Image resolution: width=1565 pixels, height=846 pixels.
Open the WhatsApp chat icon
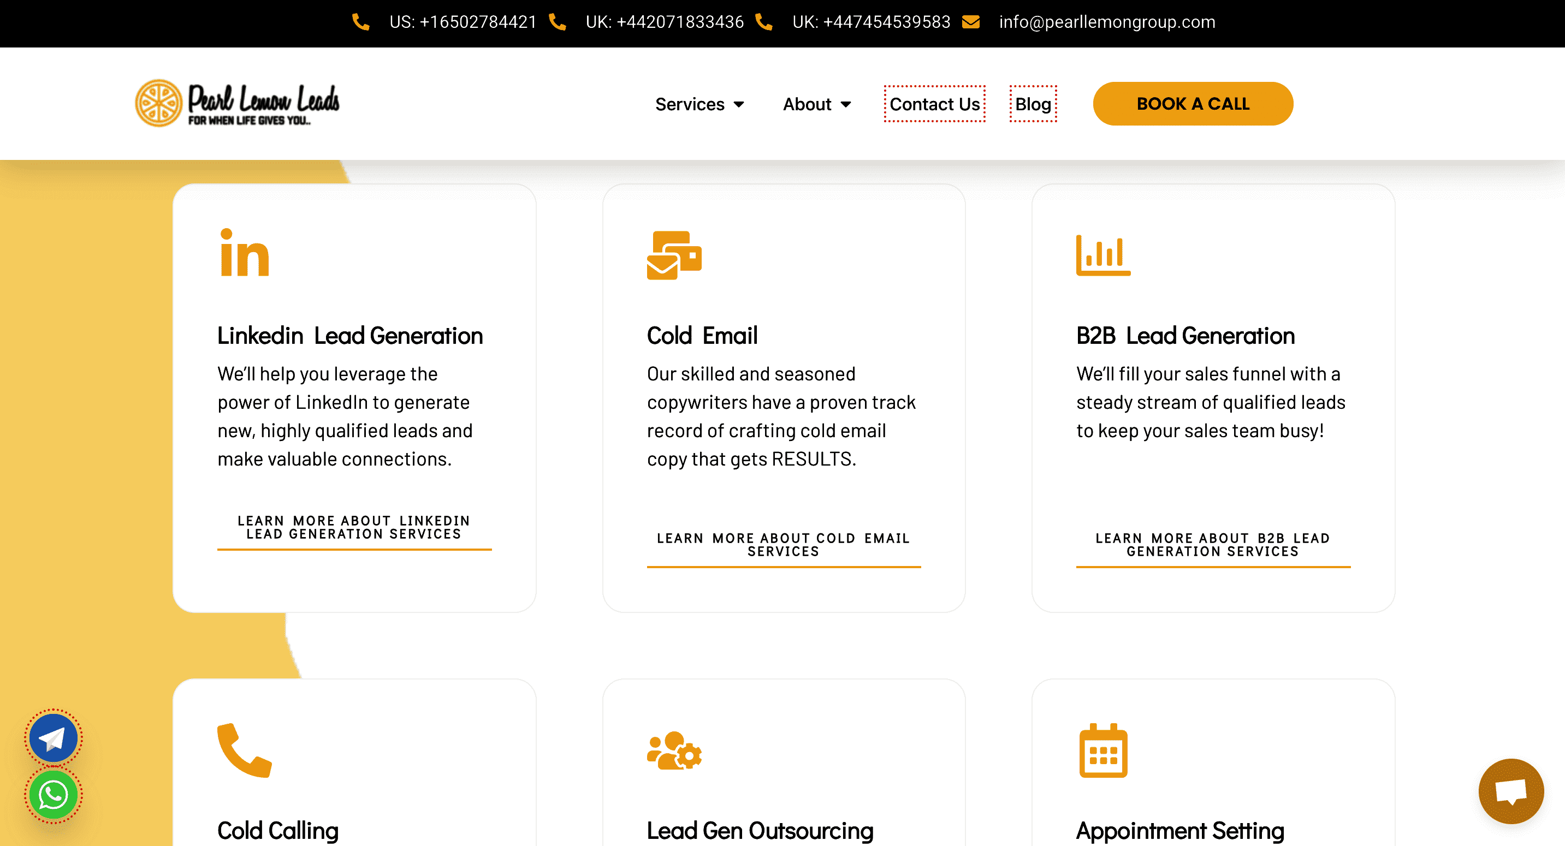[x=54, y=794]
